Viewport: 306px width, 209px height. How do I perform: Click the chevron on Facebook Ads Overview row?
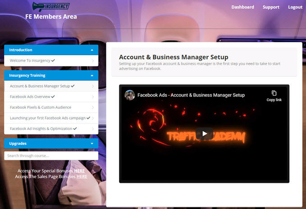pos(93,97)
